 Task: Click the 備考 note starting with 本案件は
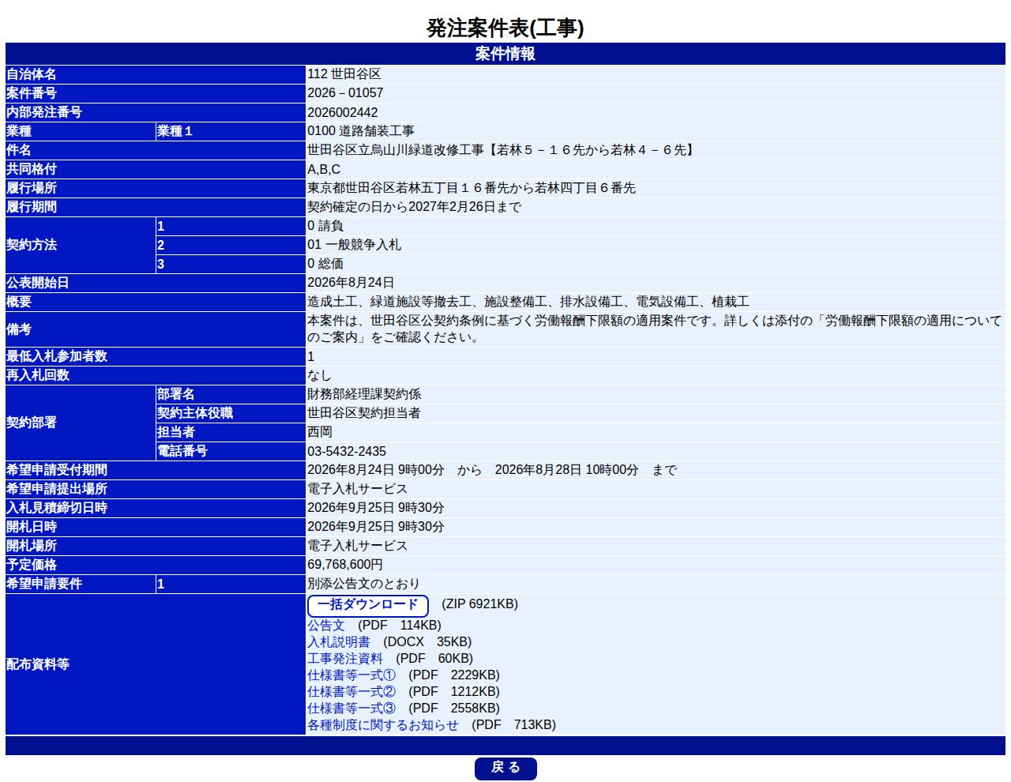click(655, 329)
